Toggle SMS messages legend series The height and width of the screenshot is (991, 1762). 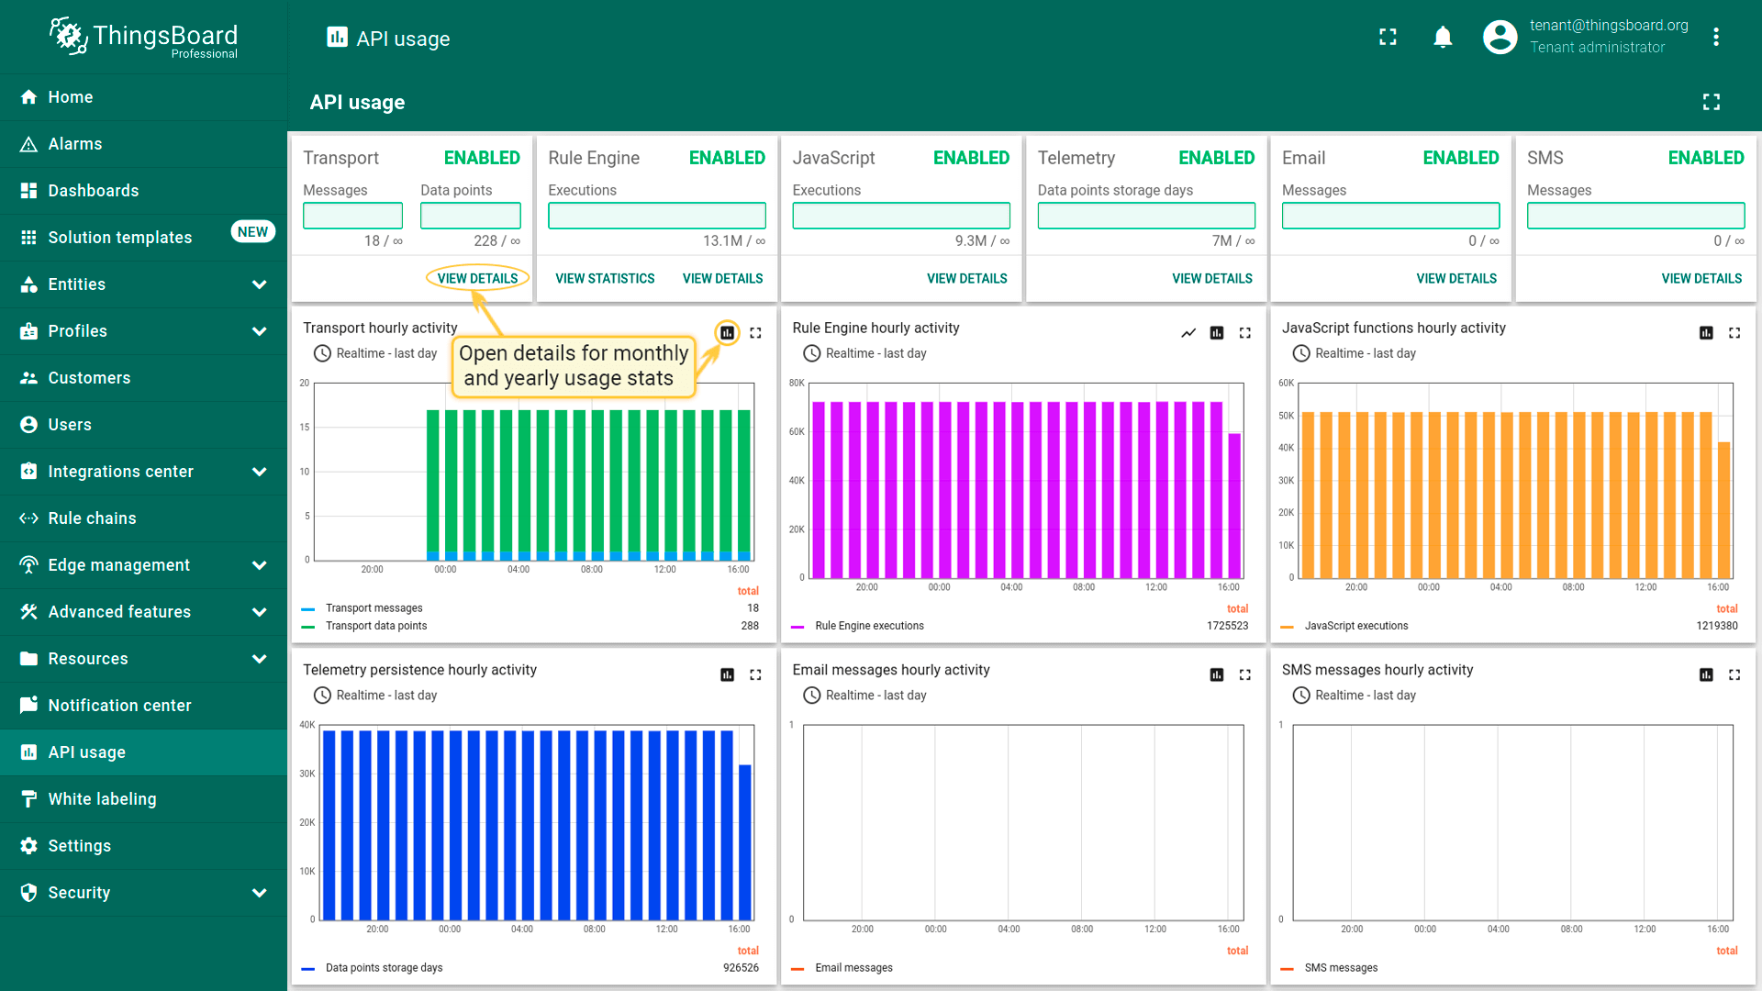pyautogui.click(x=1341, y=968)
